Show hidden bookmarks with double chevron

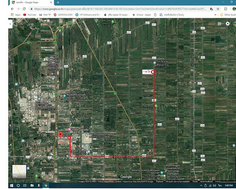coord(216,15)
